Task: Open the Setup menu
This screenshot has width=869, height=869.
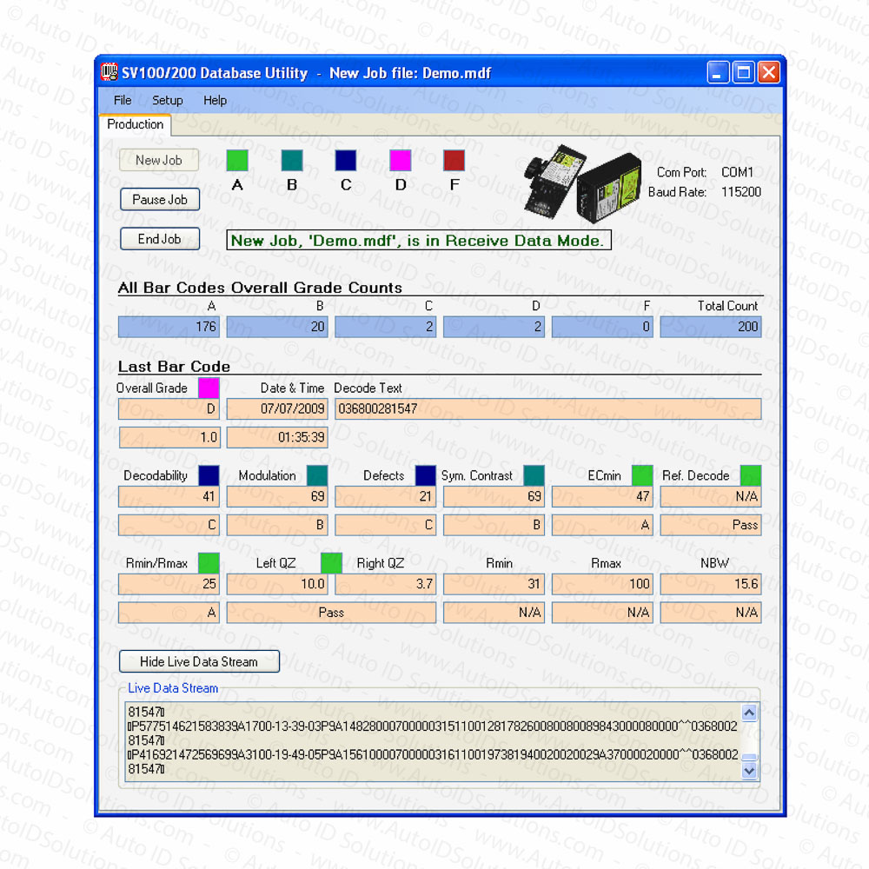Action: 168,100
